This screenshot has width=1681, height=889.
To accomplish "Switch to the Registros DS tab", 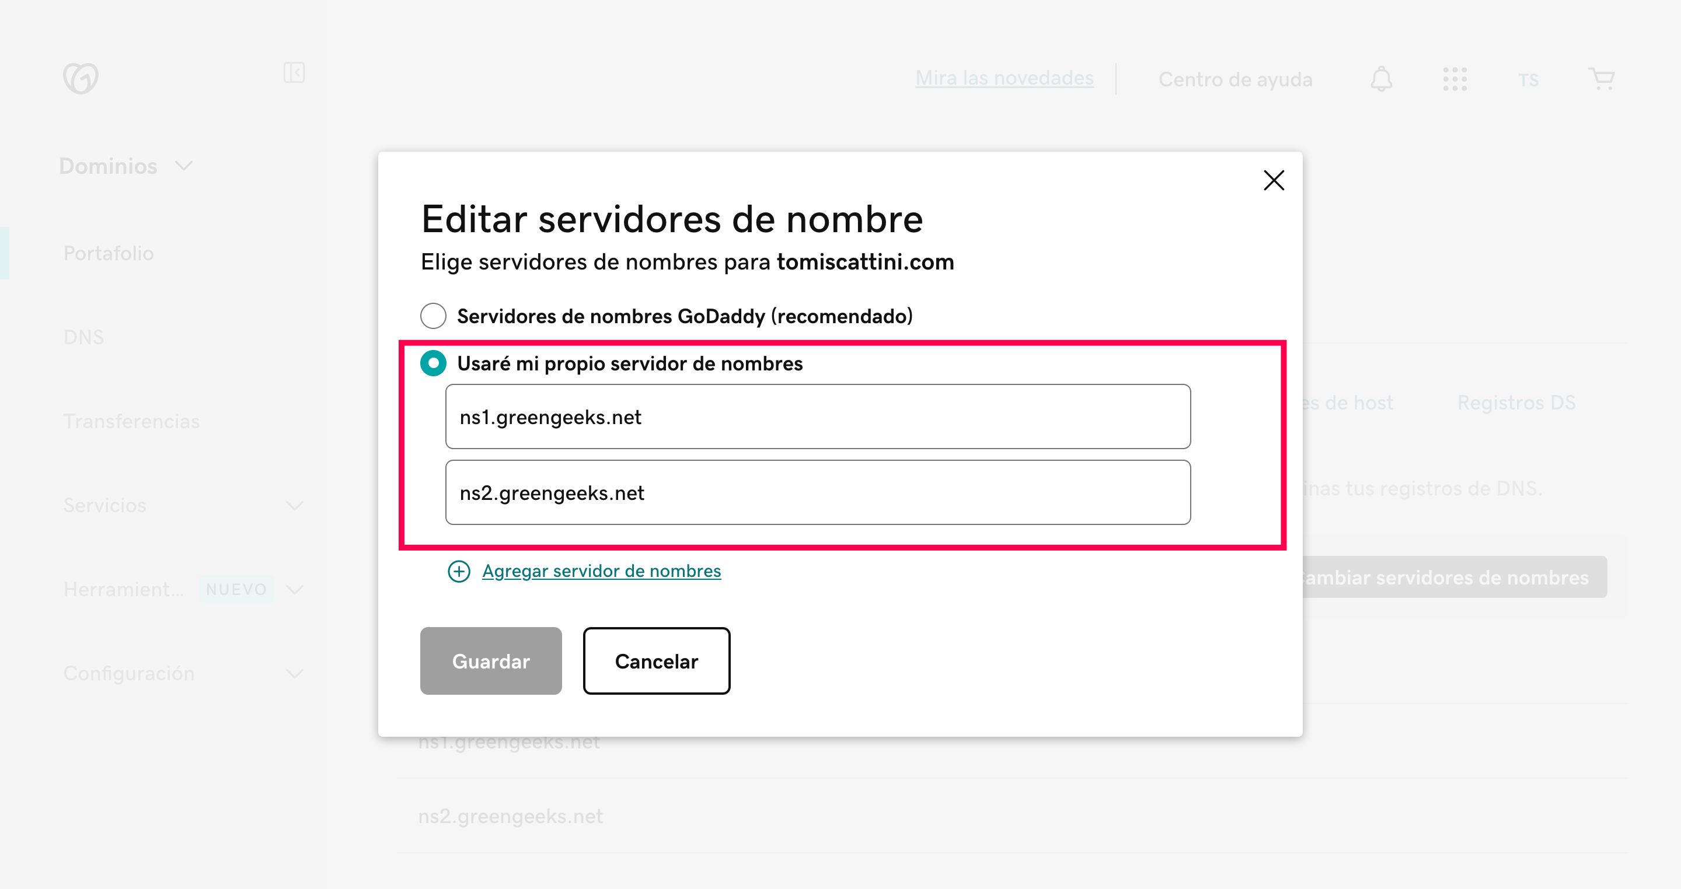I will click(1516, 402).
